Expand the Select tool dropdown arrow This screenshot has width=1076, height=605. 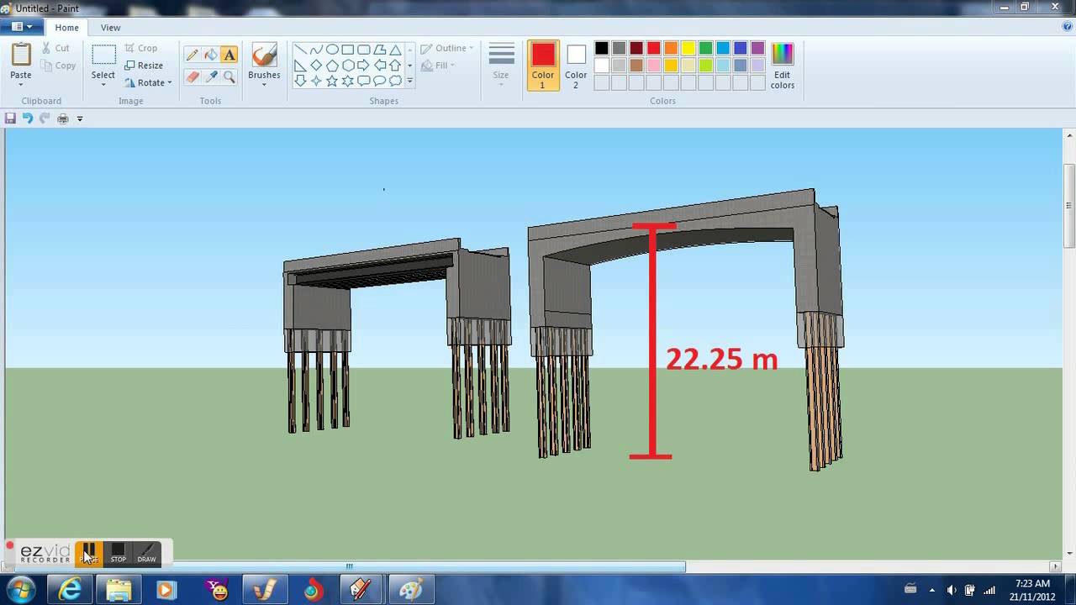(x=103, y=85)
